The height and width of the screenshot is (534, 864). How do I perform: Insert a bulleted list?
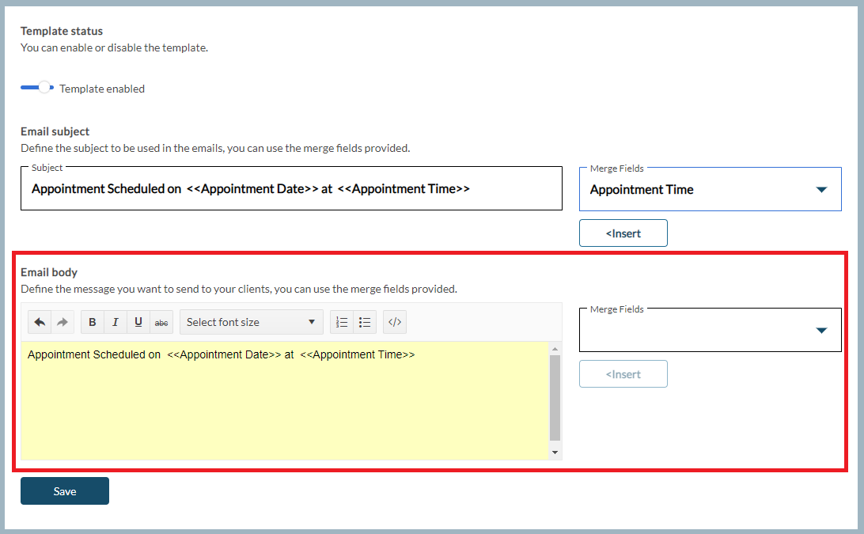coord(365,322)
